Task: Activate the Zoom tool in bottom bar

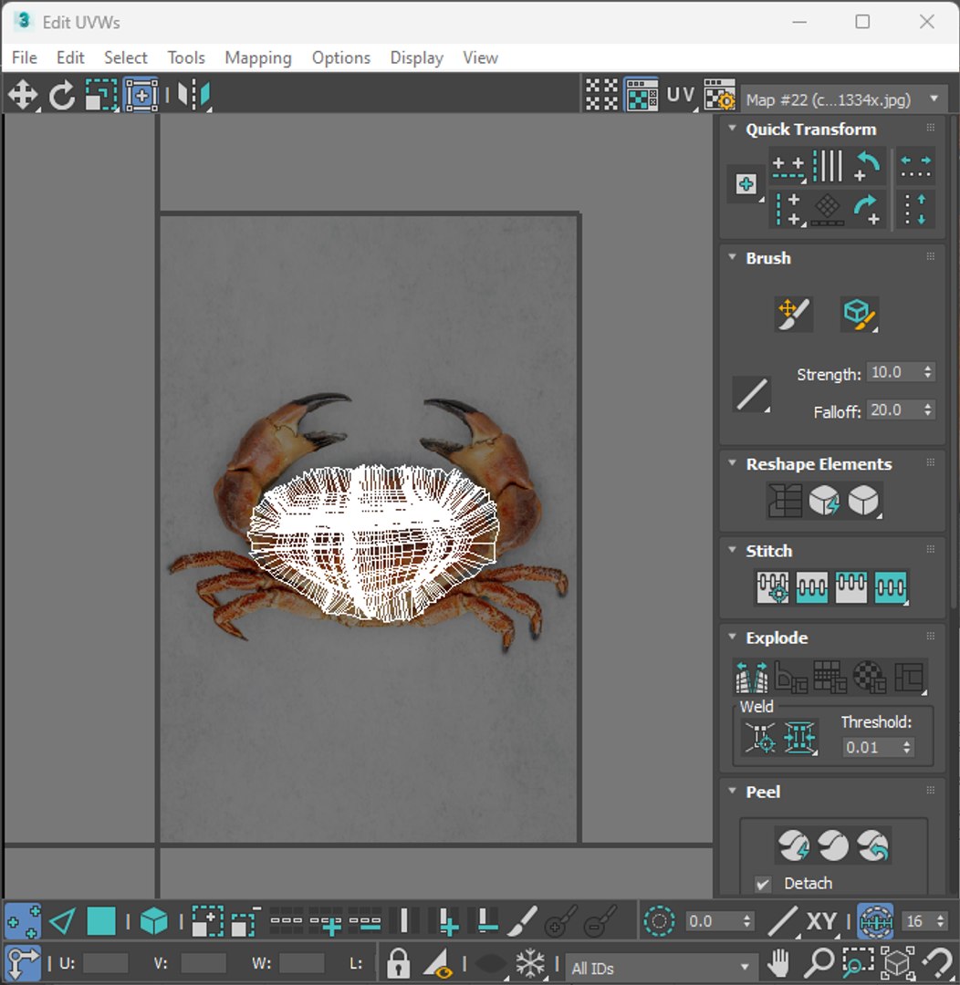Action: 819,962
